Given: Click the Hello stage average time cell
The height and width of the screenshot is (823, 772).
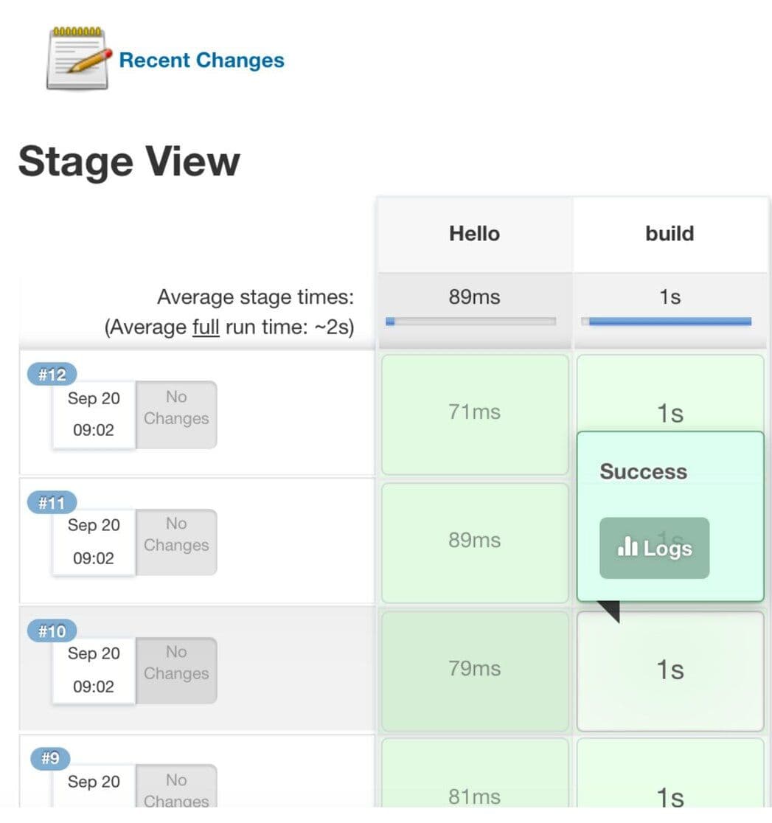Looking at the screenshot, I should coord(474,296).
